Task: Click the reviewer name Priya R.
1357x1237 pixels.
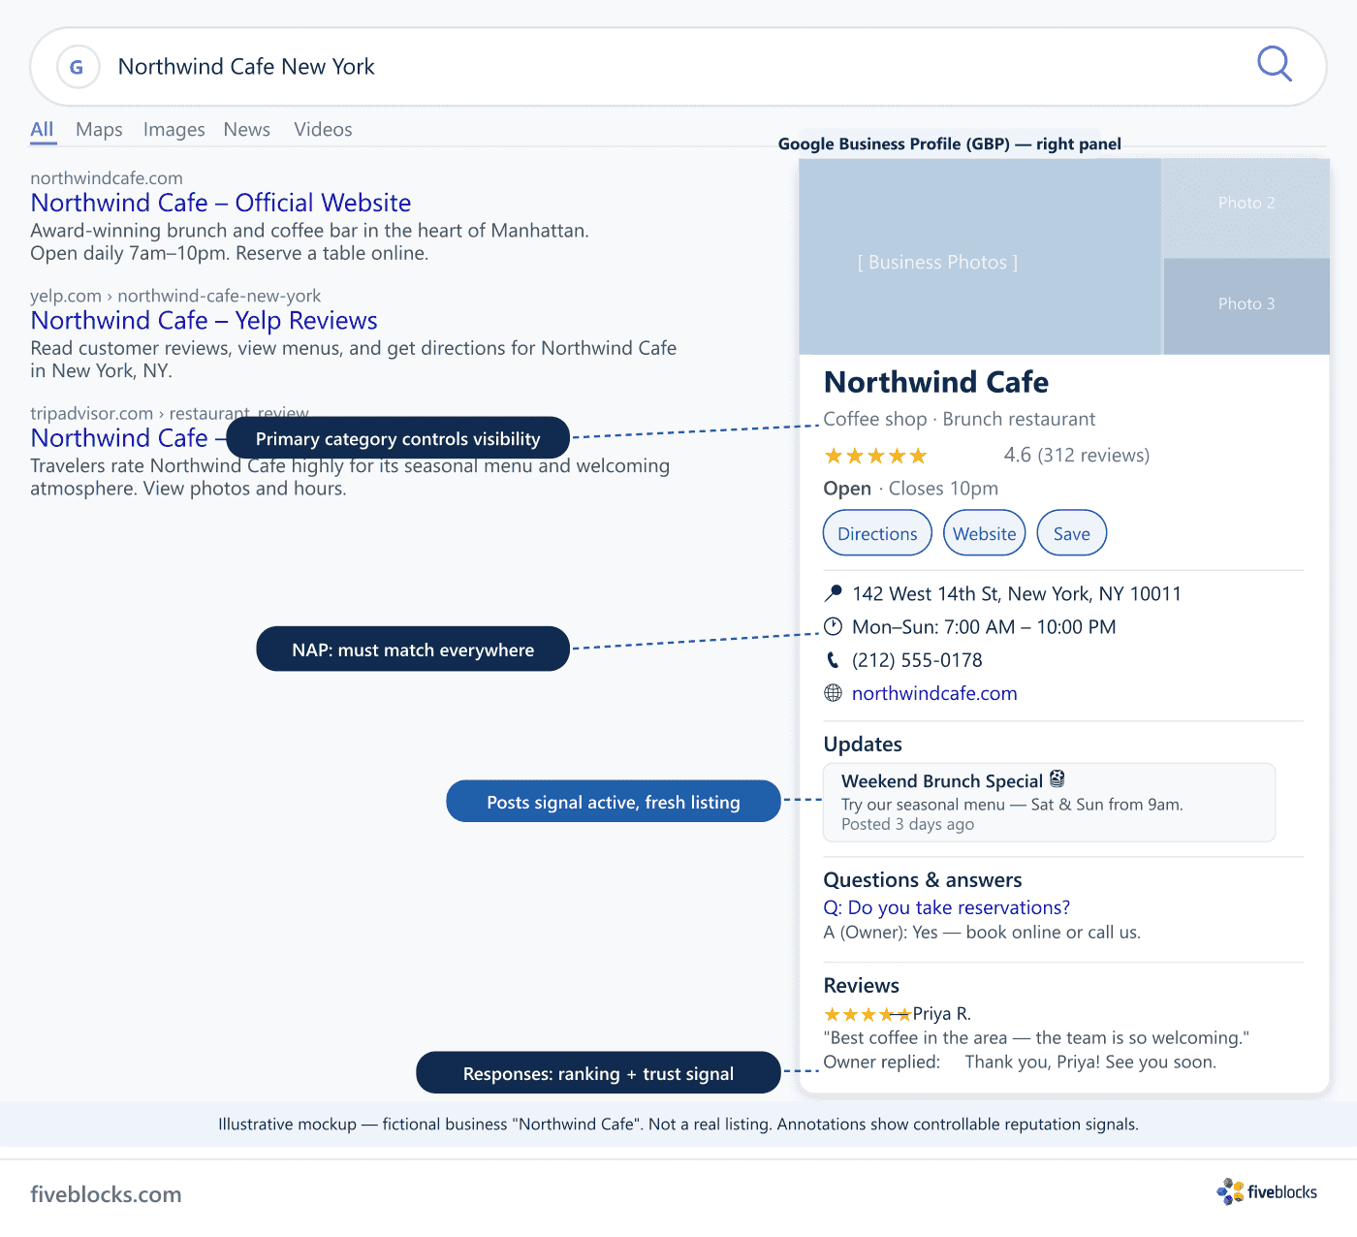Action: [942, 1014]
